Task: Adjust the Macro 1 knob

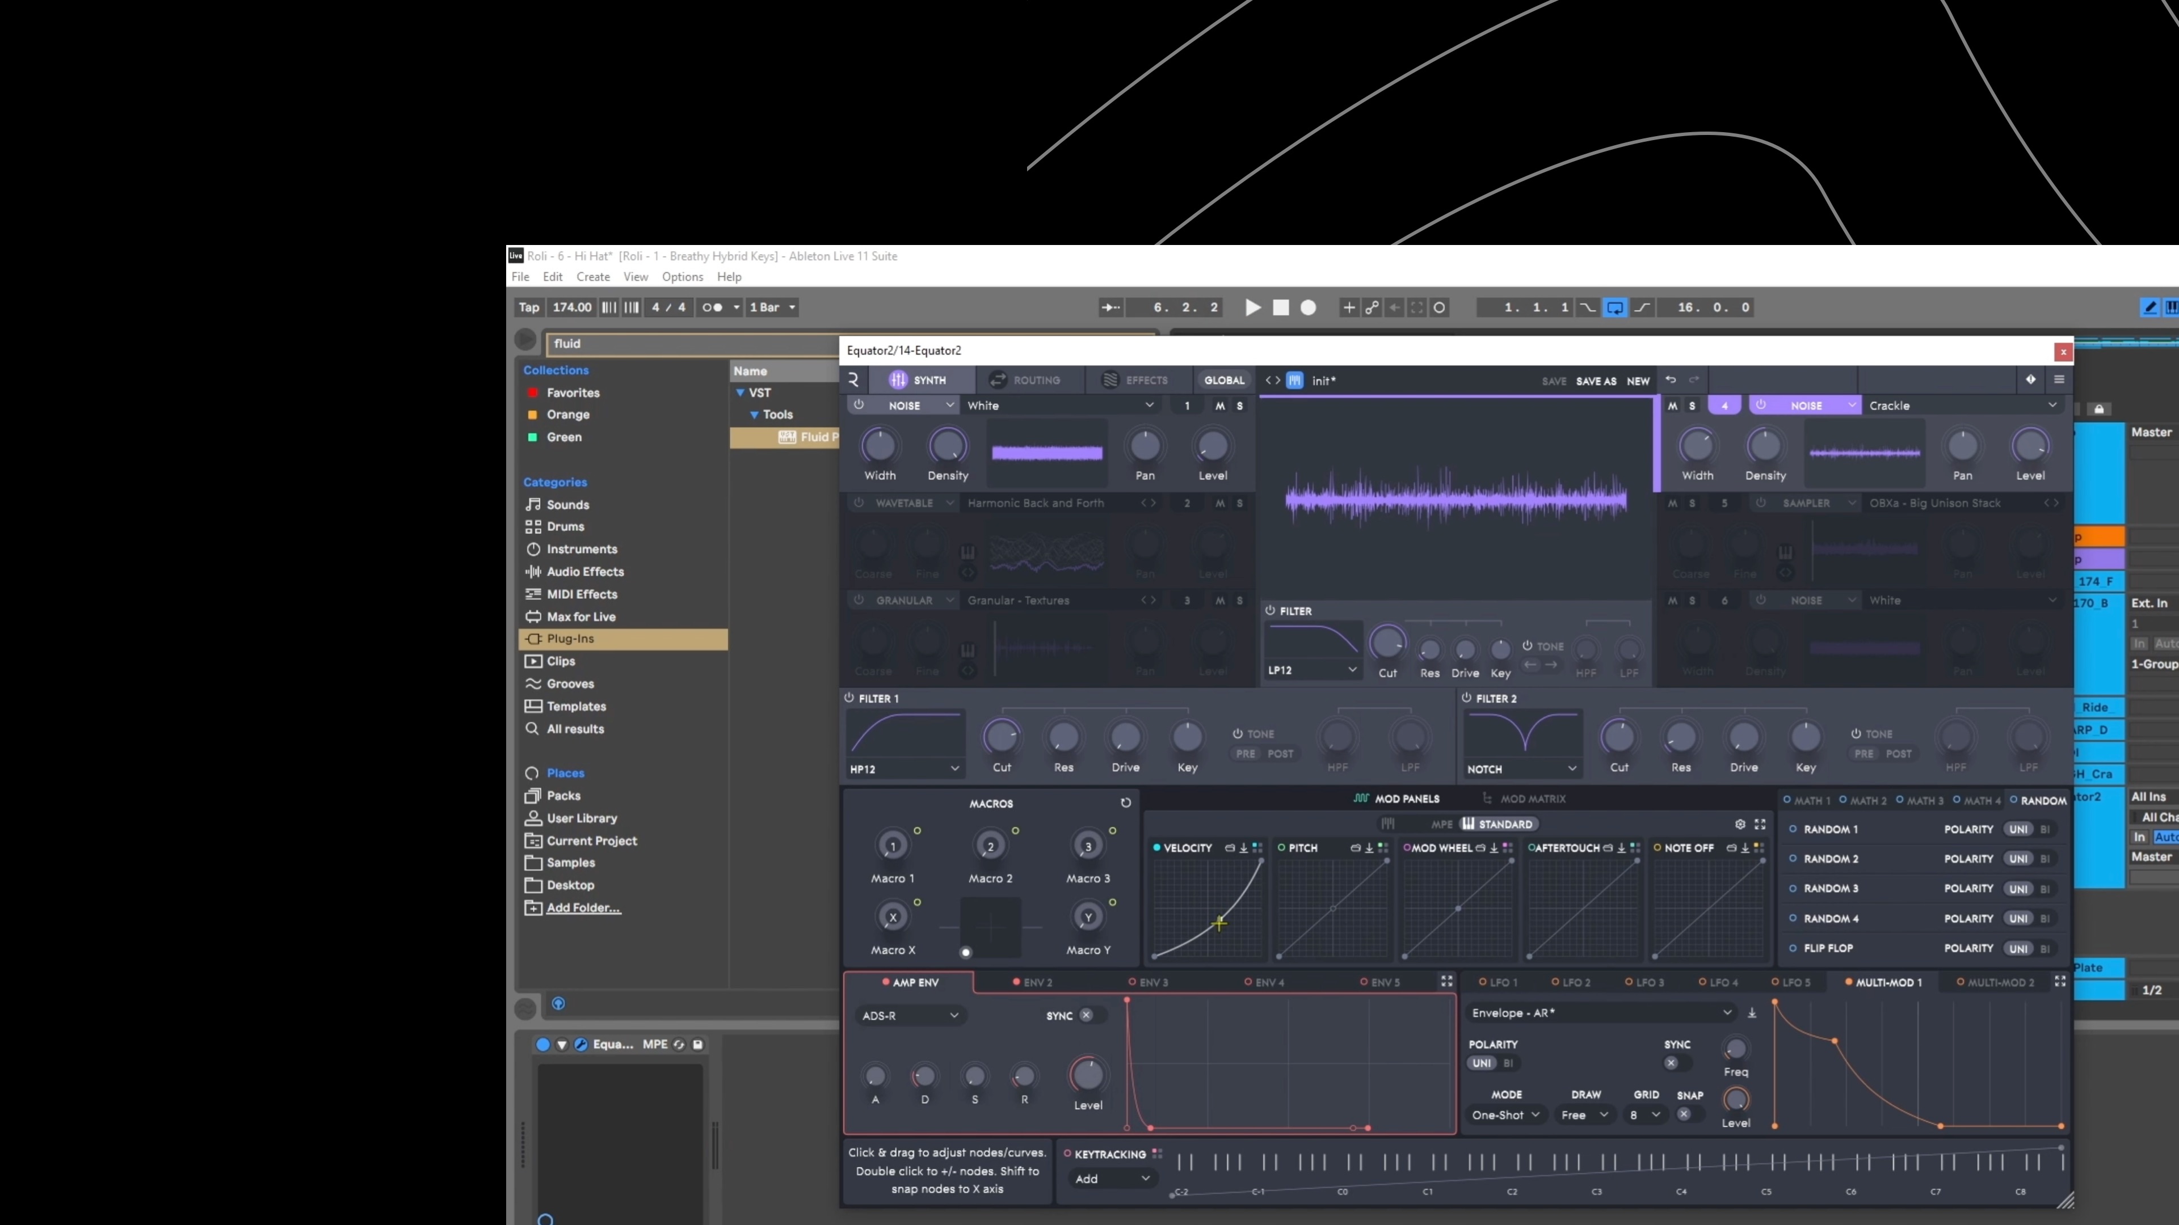Action: 893,844
